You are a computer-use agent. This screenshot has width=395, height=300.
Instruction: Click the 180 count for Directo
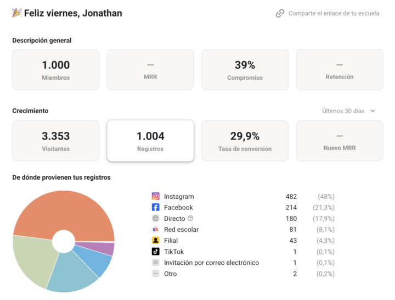pyautogui.click(x=291, y=219)
